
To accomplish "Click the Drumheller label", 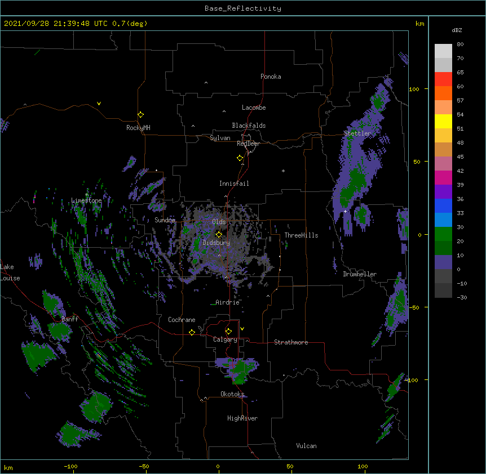I will [360, 274].
